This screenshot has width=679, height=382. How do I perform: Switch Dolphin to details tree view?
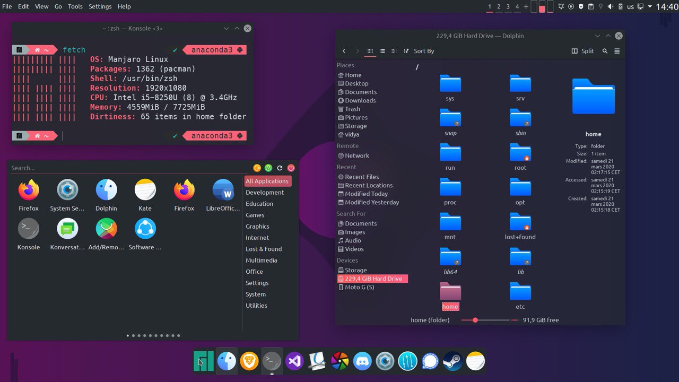(x=394, y=51)
